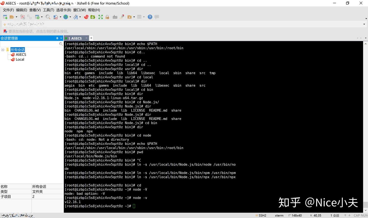Image resolution: width=368 pixels, height=218 pixels.
Task: Open the 工具(T) menu
Action: (x=49, y=10)
